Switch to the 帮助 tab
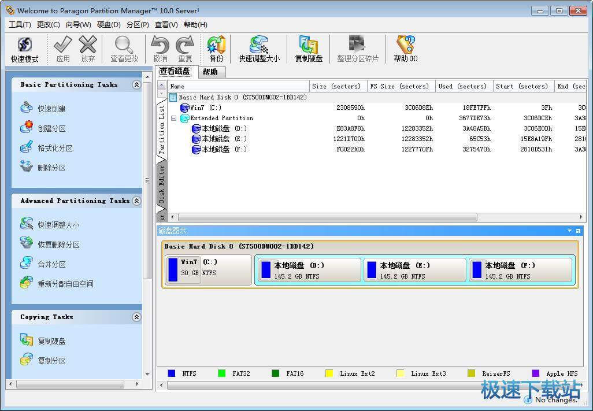 210,72
